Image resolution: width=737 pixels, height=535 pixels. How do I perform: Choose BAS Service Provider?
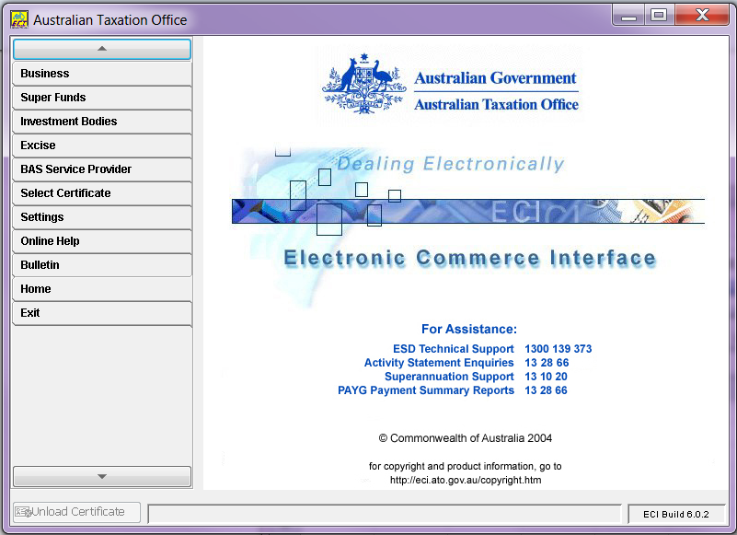coord(102,169)
